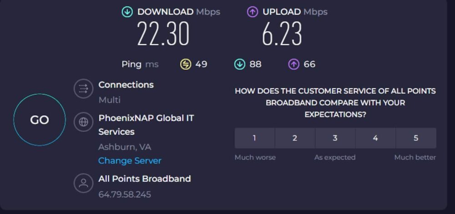
Task: Rate customer service as 1
Action: (254, 138)
